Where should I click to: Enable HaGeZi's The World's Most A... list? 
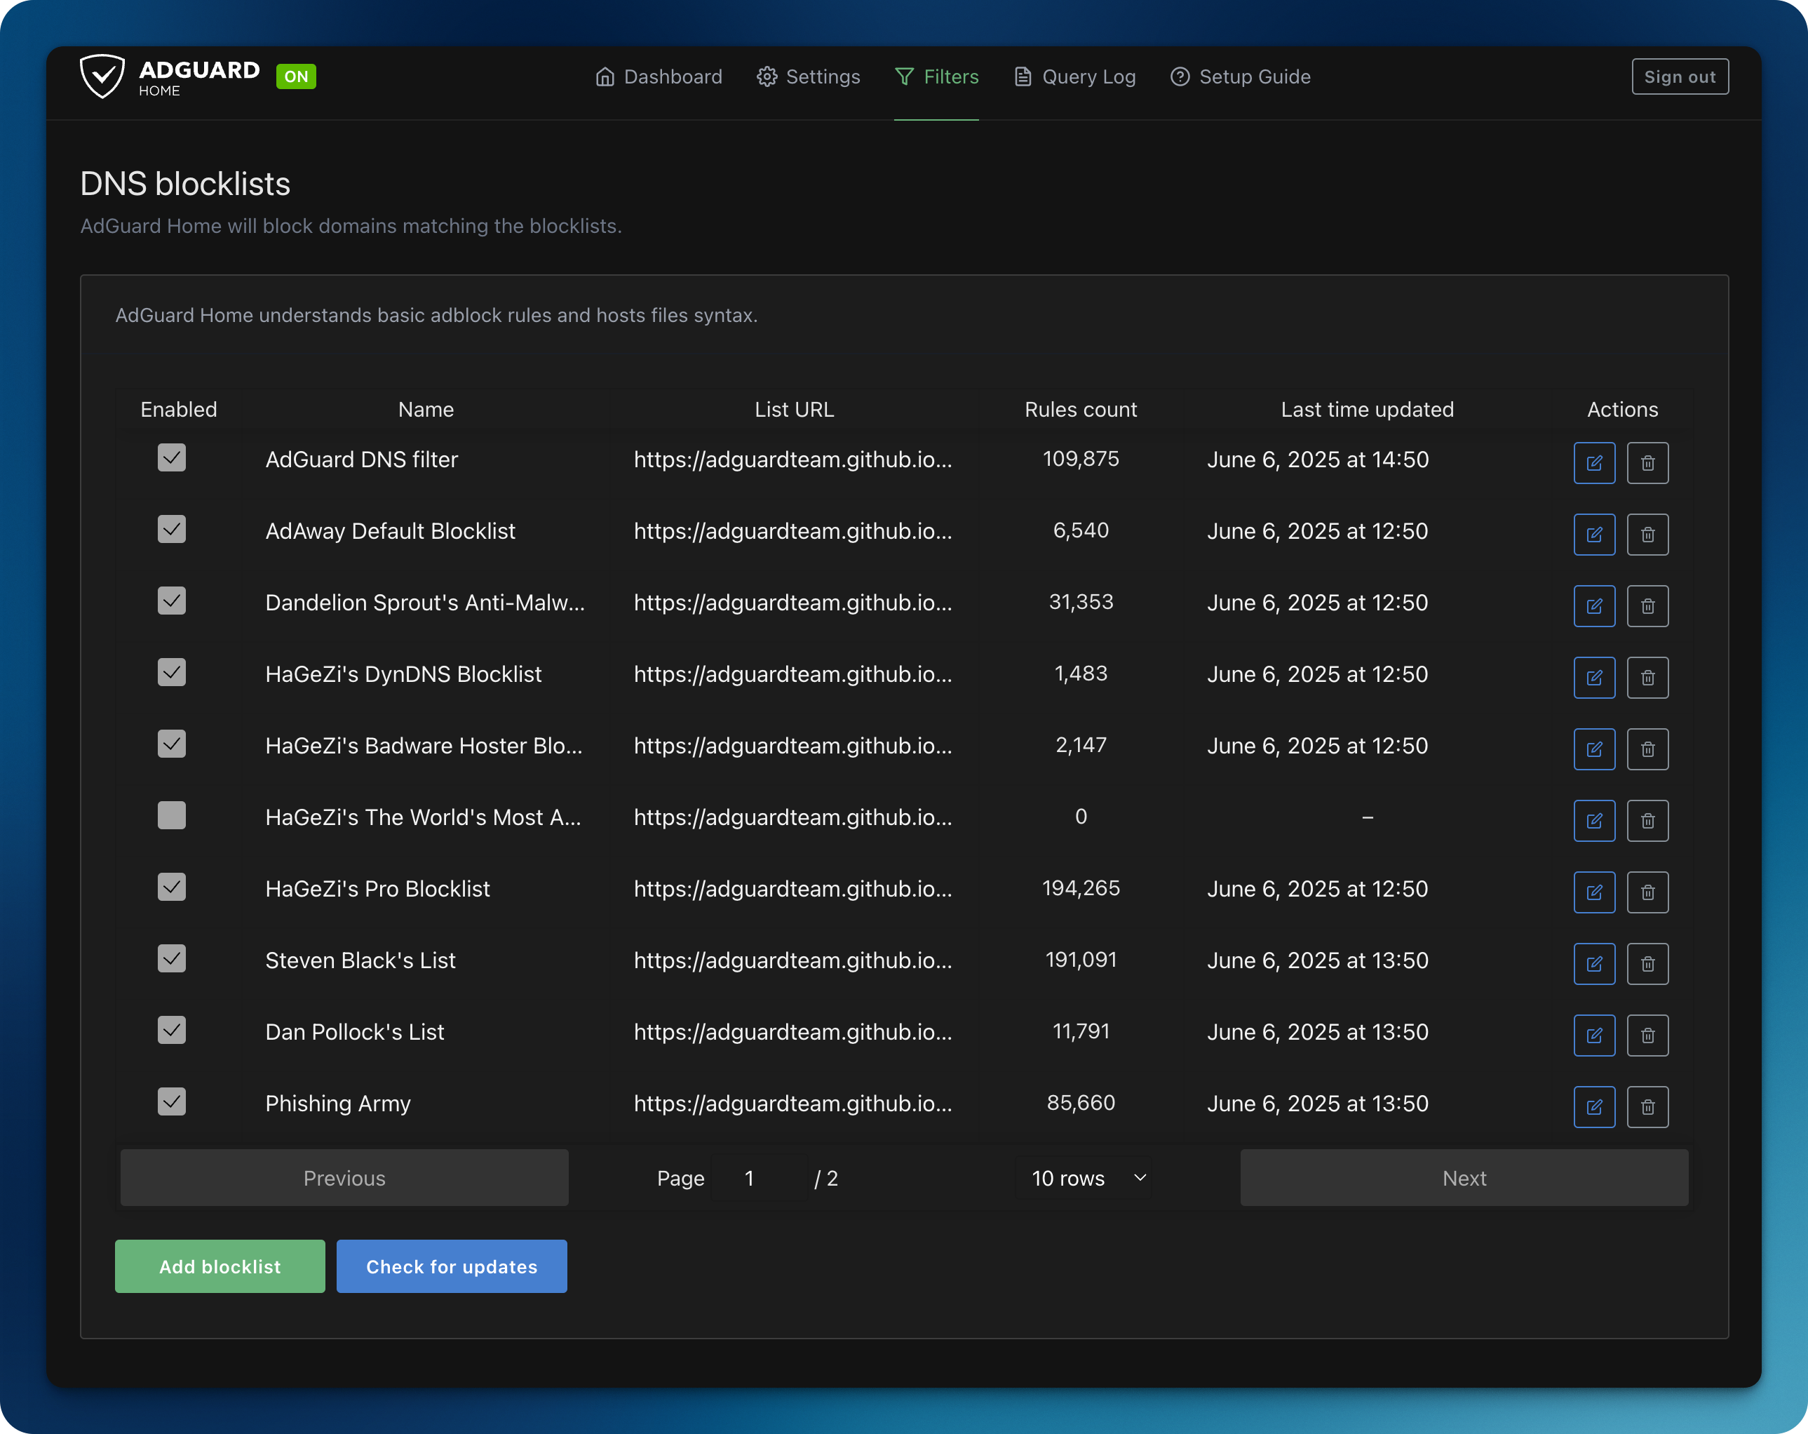pyautogui.click(x=172, y=816)
